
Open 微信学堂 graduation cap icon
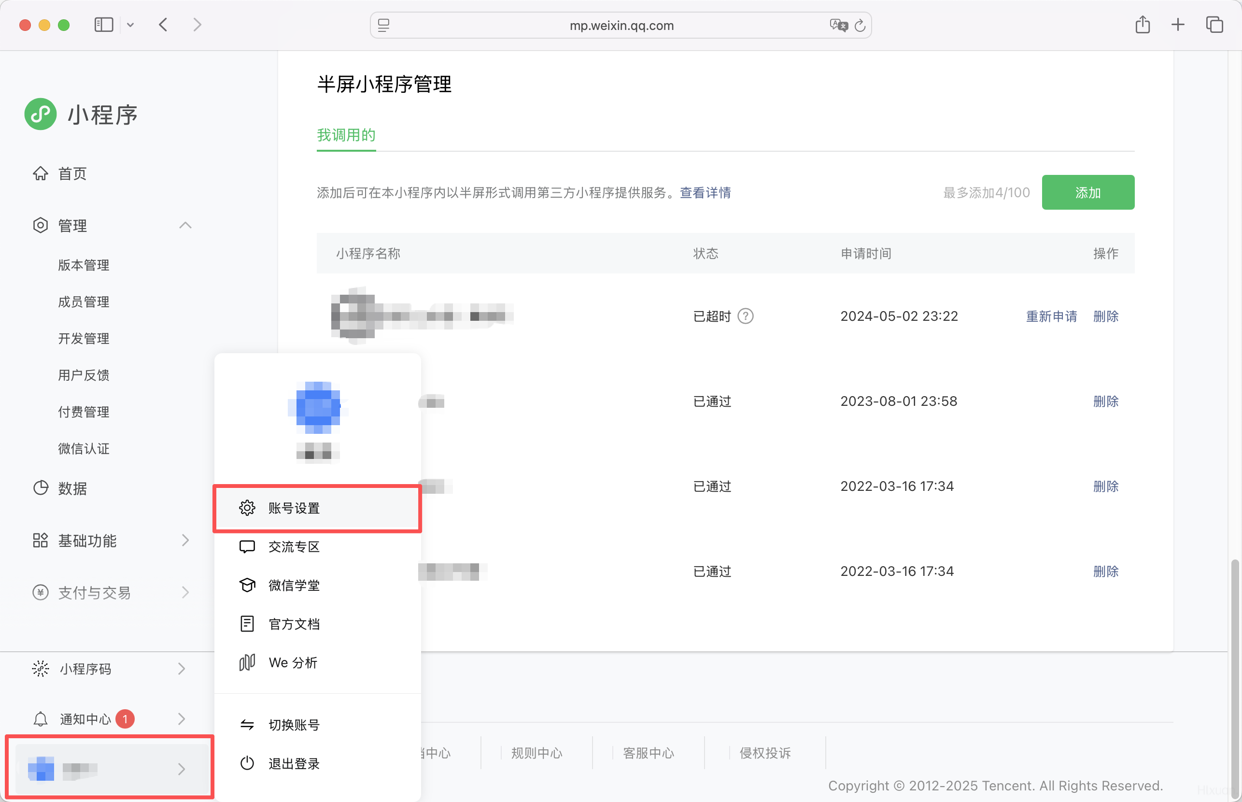247,585
